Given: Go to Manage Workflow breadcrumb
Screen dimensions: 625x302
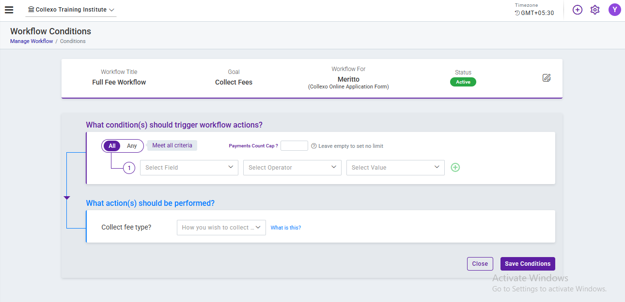Looking at the screenshot, I should coord(31,42).
